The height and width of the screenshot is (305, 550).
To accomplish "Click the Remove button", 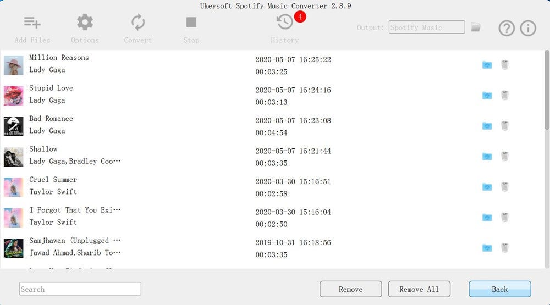I will coord(350,289).
